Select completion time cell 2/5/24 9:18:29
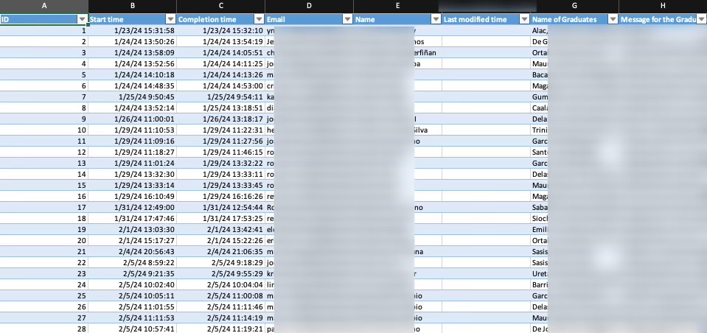707x333 pixels. pyautogui.click(x=220, y=262)
